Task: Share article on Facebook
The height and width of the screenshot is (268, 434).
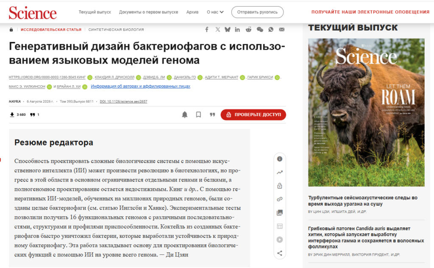Action: [207, 29]
